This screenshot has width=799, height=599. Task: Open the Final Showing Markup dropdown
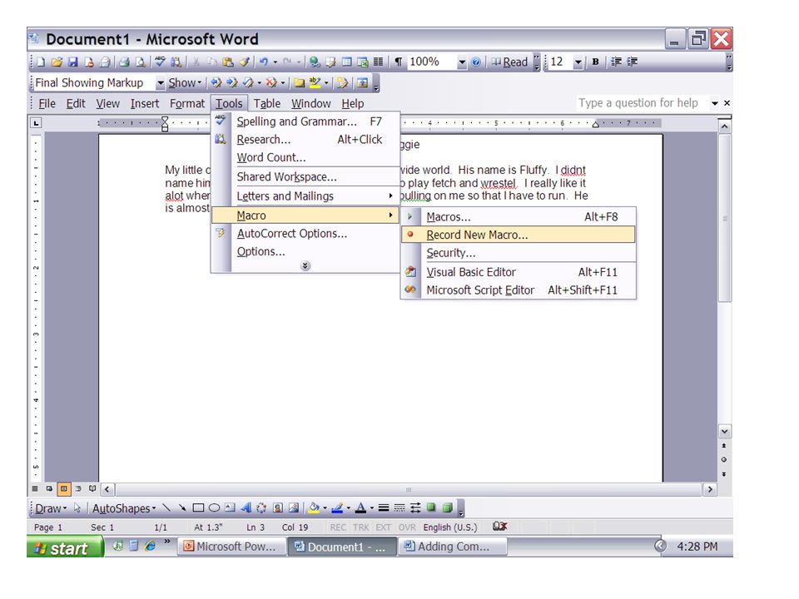click(x=160, y=82)
